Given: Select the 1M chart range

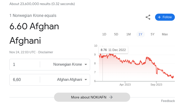Looking at the screenshot, I should [128, 34].
